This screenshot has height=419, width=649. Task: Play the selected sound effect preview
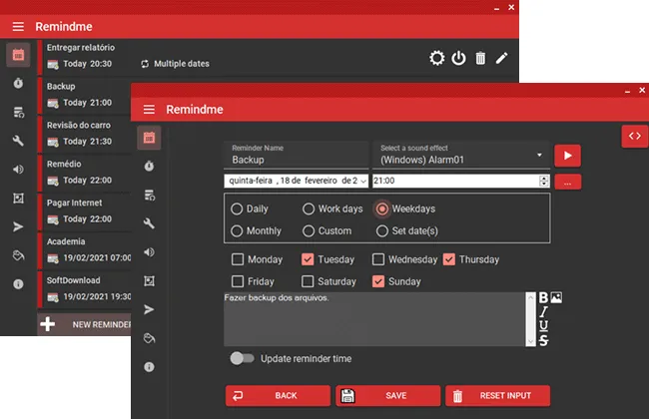567,156
